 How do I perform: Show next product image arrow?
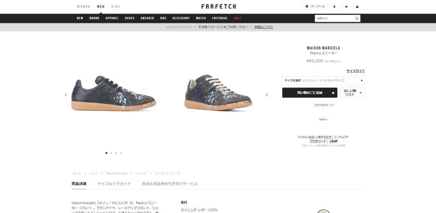(267, 95)
